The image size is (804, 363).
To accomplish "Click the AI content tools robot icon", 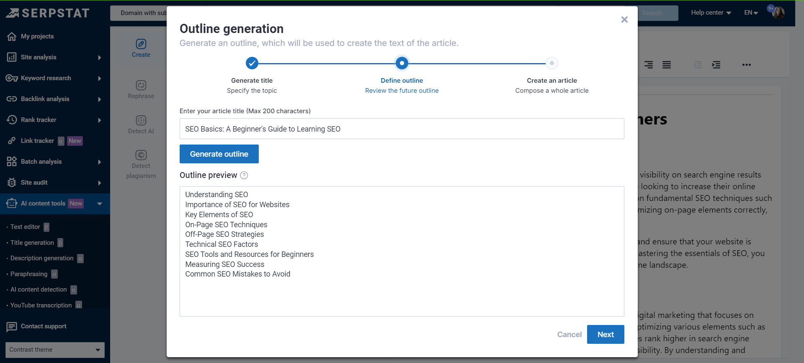I will (12, 203).
